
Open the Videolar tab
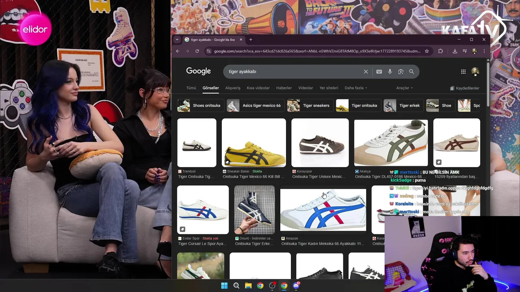point(305,88)
